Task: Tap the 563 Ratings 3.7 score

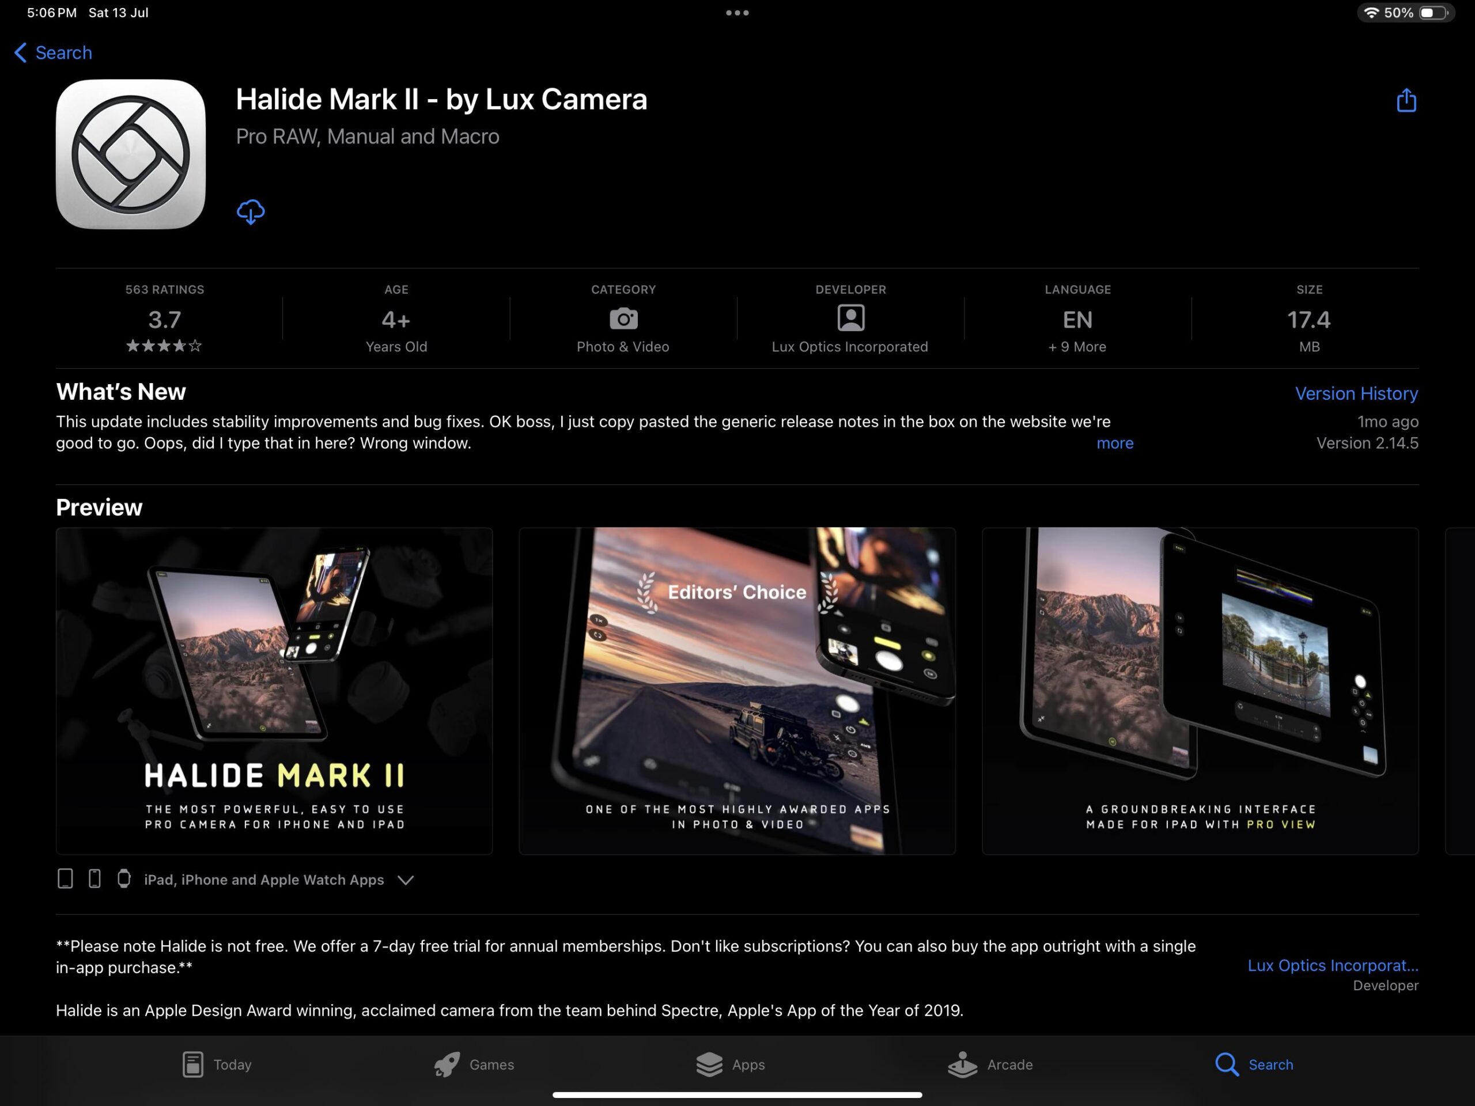Action: tap(165, 319)
